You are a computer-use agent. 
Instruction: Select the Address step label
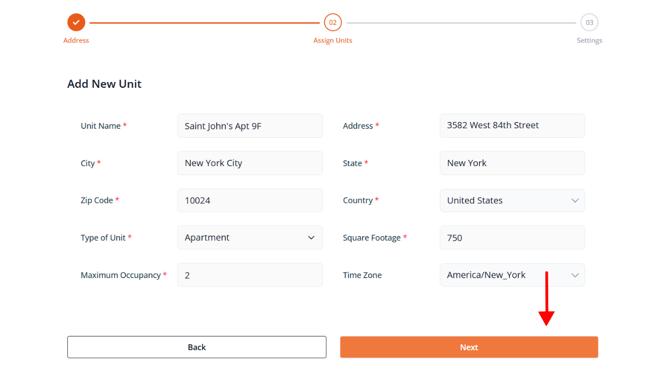(x=76, y=40)
